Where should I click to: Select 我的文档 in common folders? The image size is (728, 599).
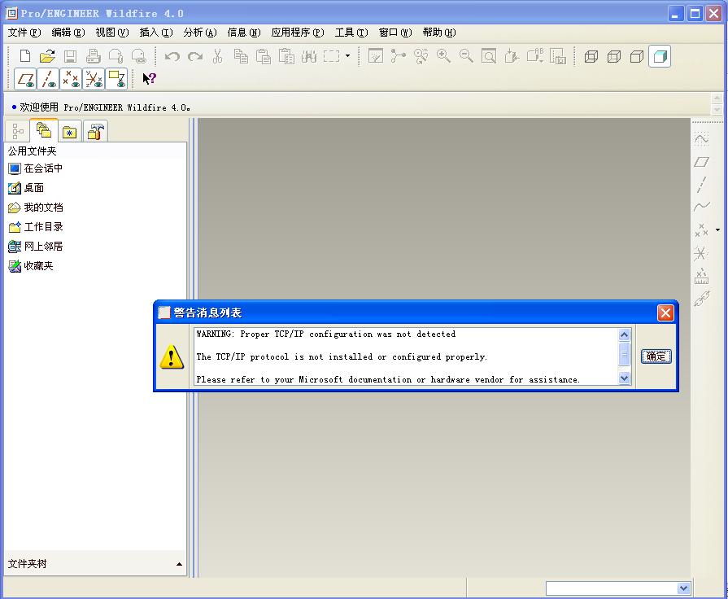(x=35, y=208)
